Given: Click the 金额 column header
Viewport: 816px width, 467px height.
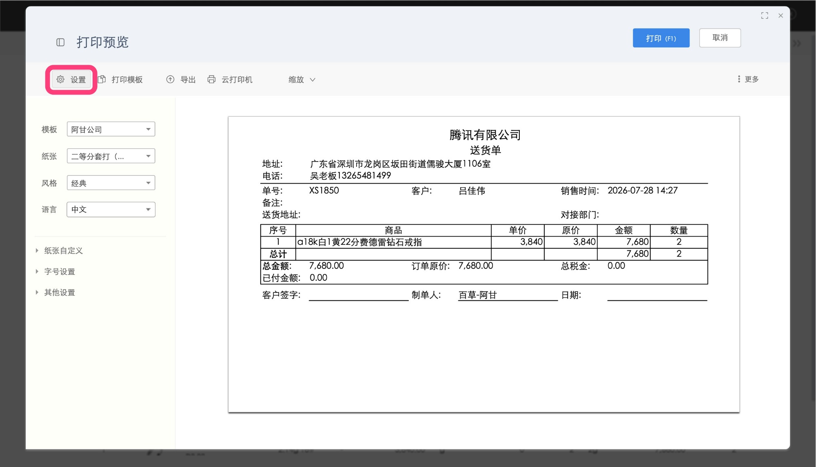Looking at the screenshot, I should pos(623,230).
